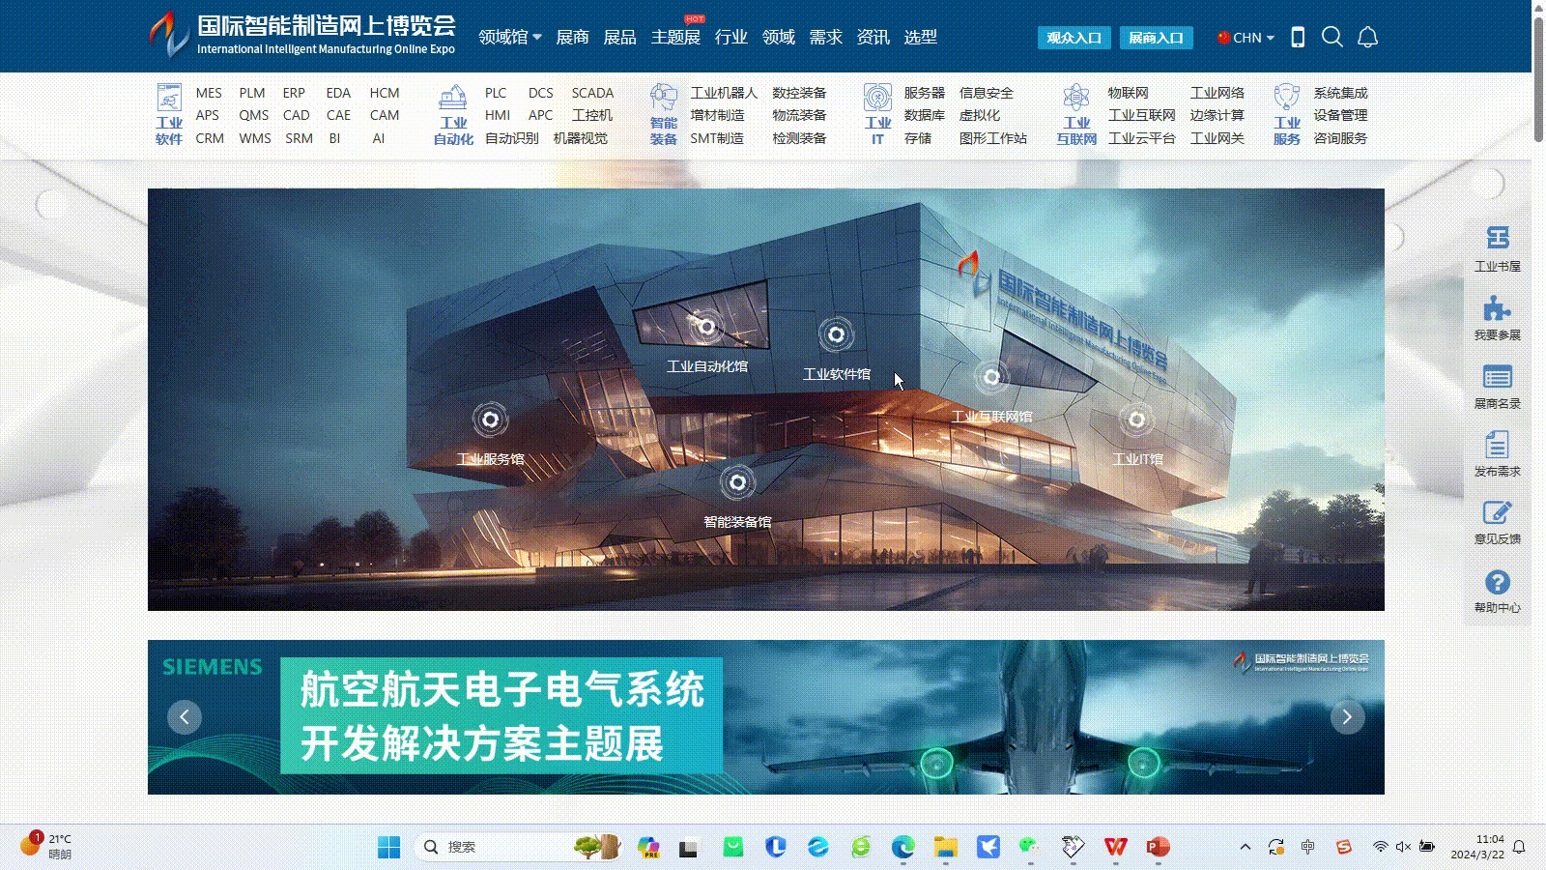Click the Windows Start button

388,847
